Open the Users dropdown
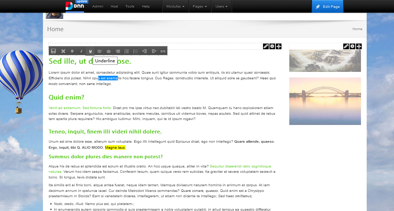The image size is (394, 211). 221,6
